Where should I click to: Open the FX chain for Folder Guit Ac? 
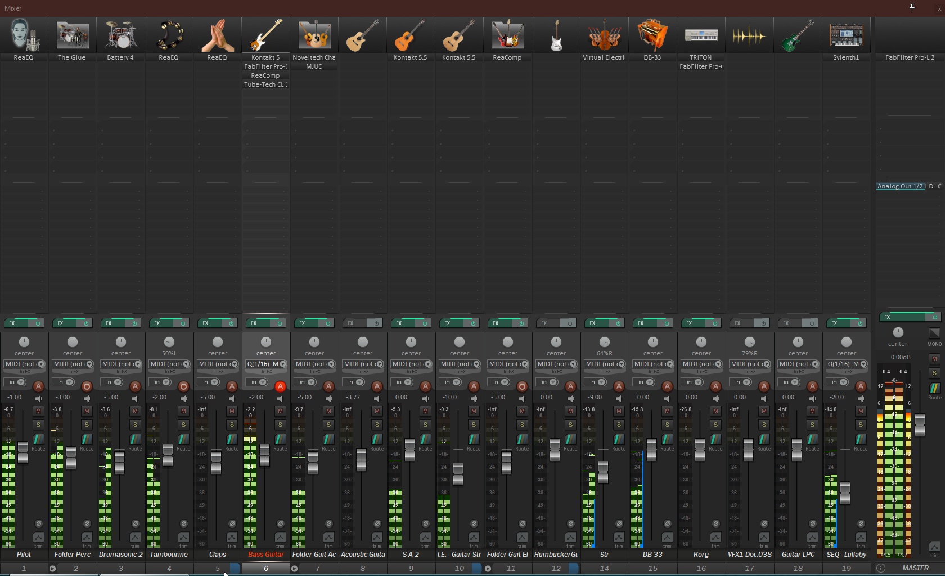[307, 323]
